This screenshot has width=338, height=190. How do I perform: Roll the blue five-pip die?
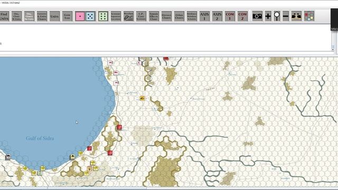tap(90, 16)
